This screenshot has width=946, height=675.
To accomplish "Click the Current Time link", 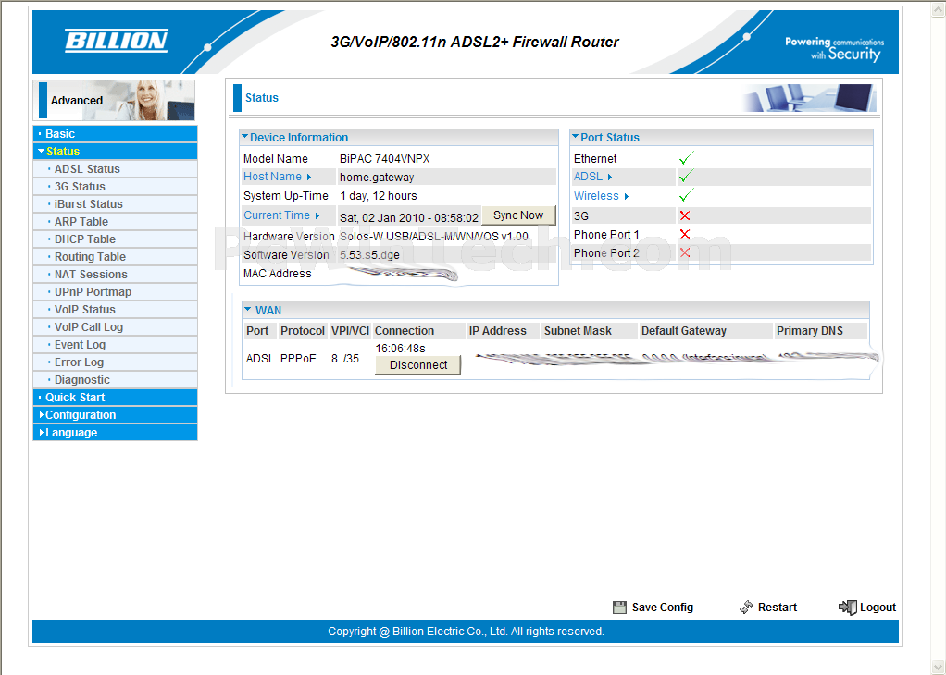I will pyautogui.click(x=277, y=215).
